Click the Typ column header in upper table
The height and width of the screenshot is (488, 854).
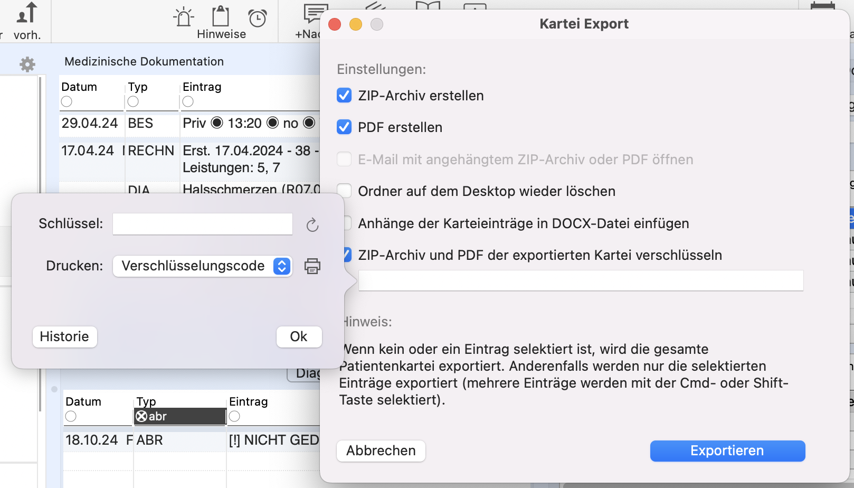click(138, 87)
